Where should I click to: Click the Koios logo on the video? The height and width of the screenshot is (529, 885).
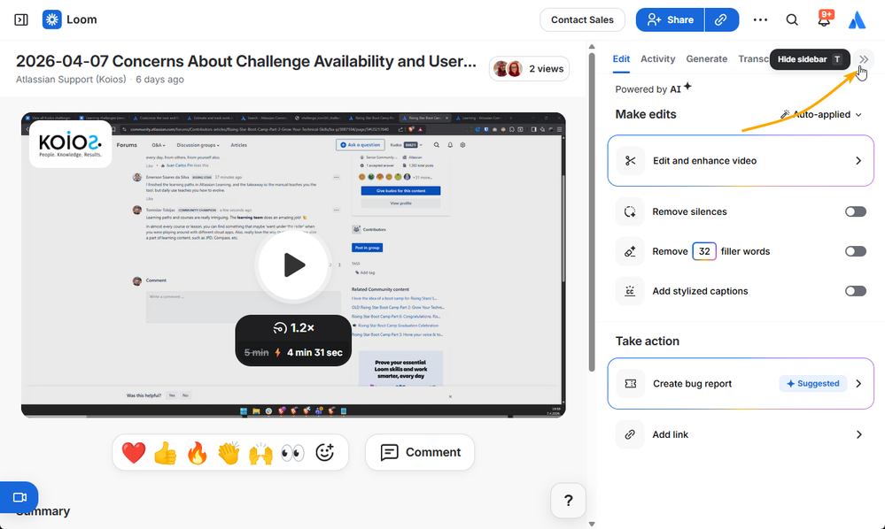(71, 143)
